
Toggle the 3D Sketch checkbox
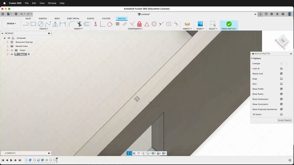(x=281, y=114)
